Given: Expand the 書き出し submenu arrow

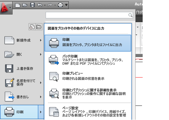Looking at the screenshot, I should (x=41, y=97).
